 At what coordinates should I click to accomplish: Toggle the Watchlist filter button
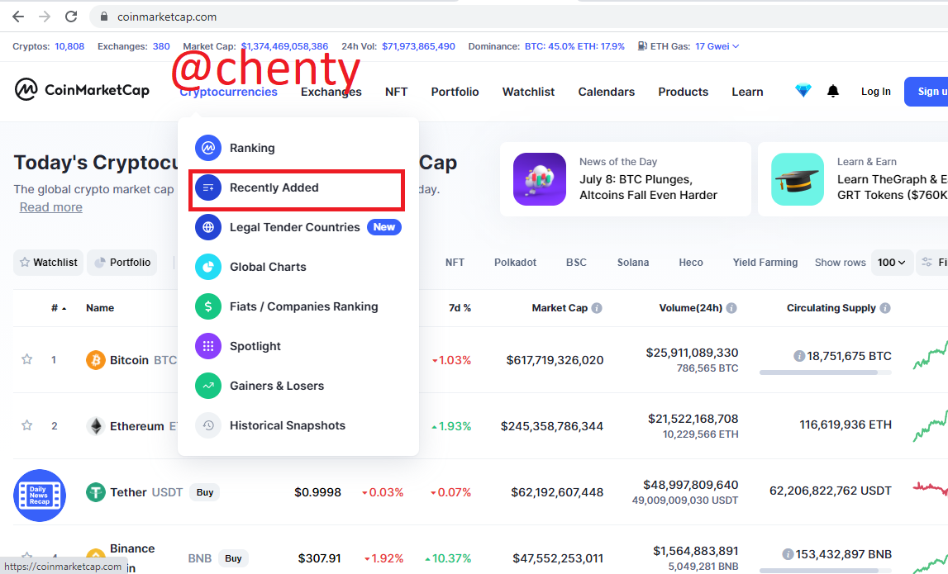[x=49, y=263]
